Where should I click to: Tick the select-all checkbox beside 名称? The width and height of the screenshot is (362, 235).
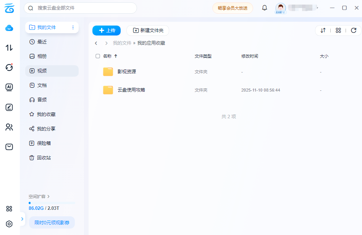coord(98,56)
